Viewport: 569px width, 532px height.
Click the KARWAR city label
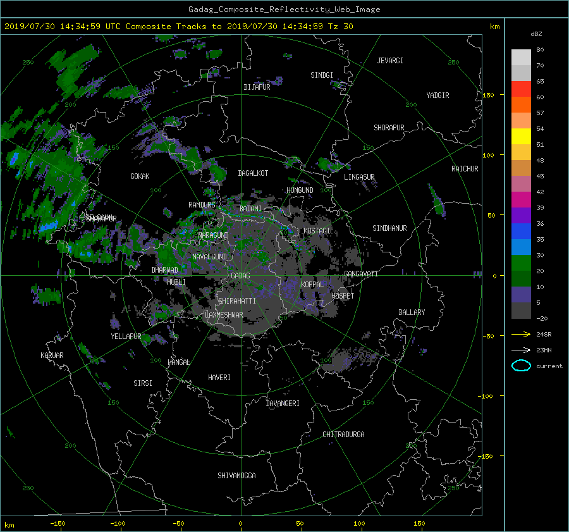[52, 356]
